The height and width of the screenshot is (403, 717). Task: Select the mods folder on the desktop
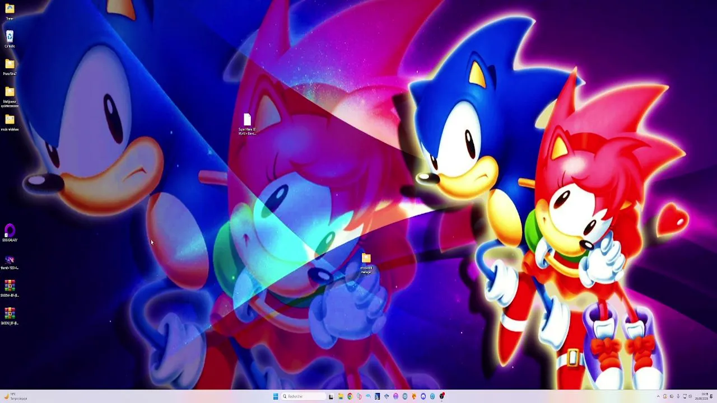pos(10,123)
